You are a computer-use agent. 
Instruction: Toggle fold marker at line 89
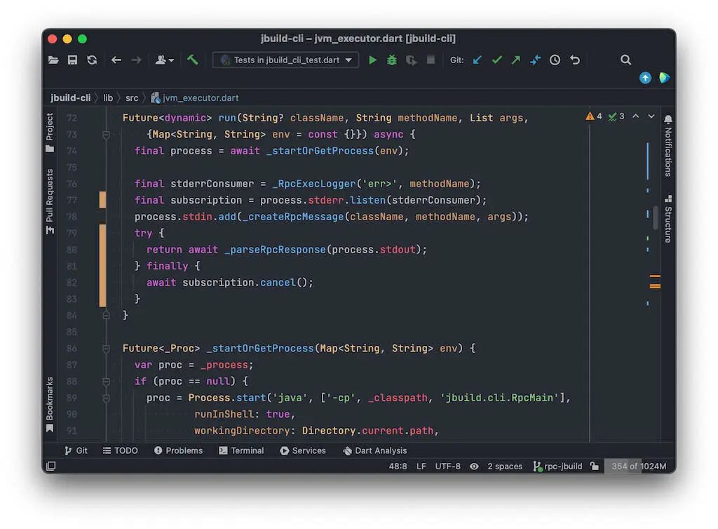[106, 398]
